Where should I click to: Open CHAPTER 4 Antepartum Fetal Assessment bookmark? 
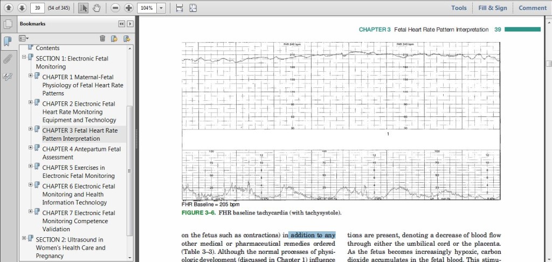point(81,153)
